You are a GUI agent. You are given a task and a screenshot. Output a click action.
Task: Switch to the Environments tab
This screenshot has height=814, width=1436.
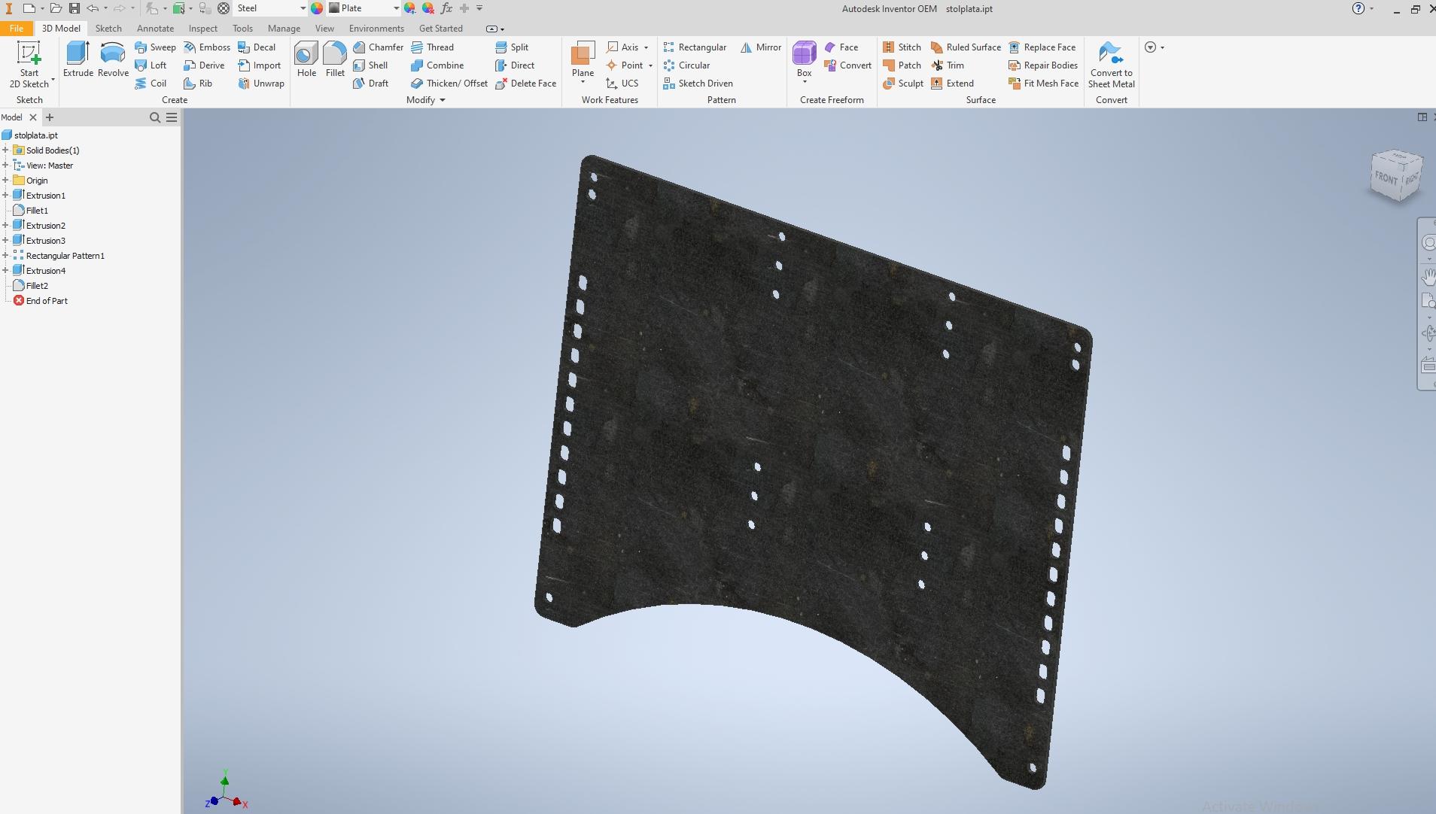coord(376,28)
